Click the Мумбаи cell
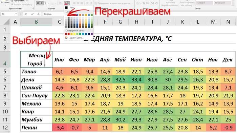Screen dimensions: 237x133 point(37,120)
